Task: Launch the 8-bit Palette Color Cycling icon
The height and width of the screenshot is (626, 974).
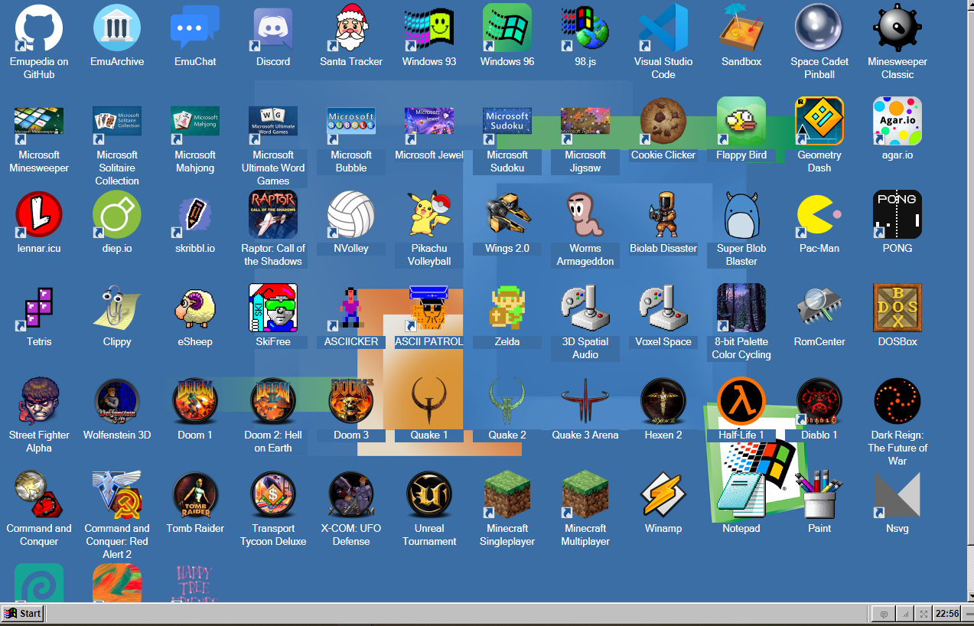Action: [741, 308]
